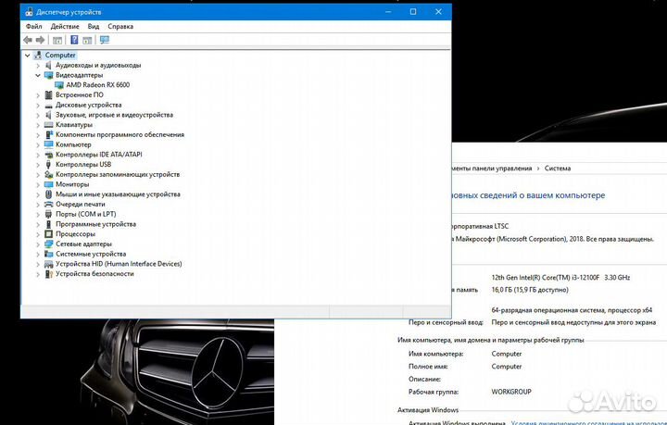
Task: Click the Порты (COM и LPT) port icon
Action: pyautogui.click(x=48, y=214)
